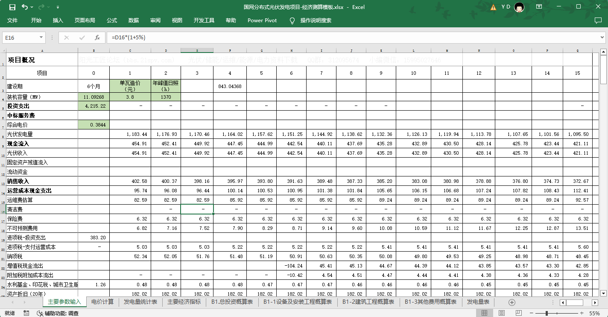The width and height of the screenshot is (608, 317).
Task: Click the zoom in plus button
Action: click(582, 313)
